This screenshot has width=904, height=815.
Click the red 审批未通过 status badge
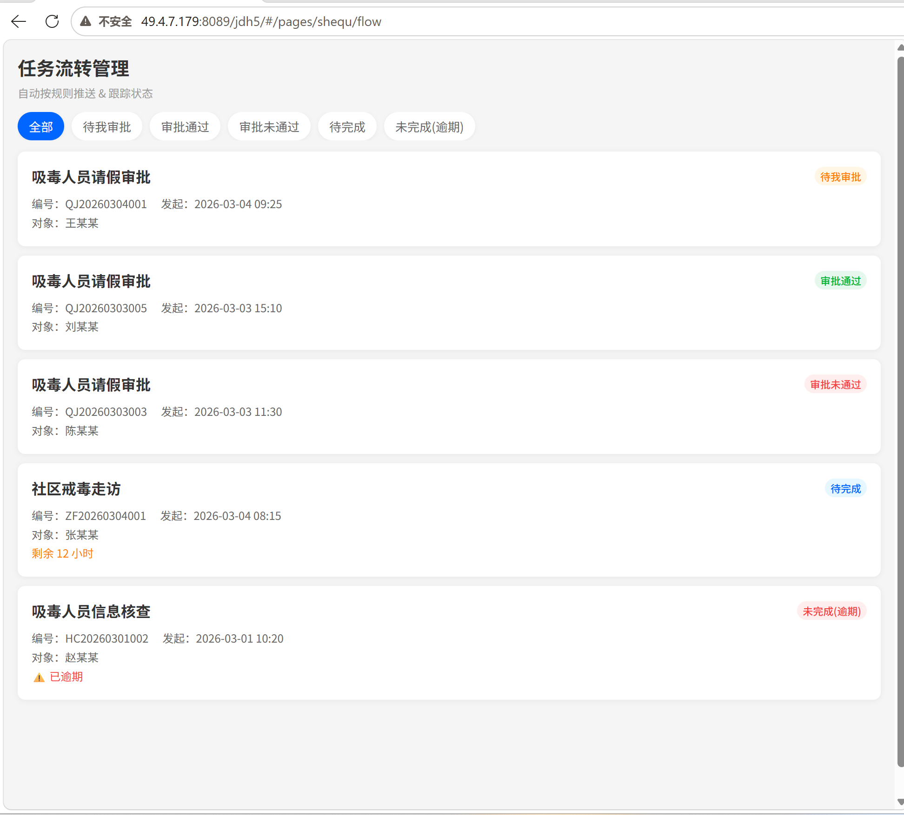click(x=835, y=385)
